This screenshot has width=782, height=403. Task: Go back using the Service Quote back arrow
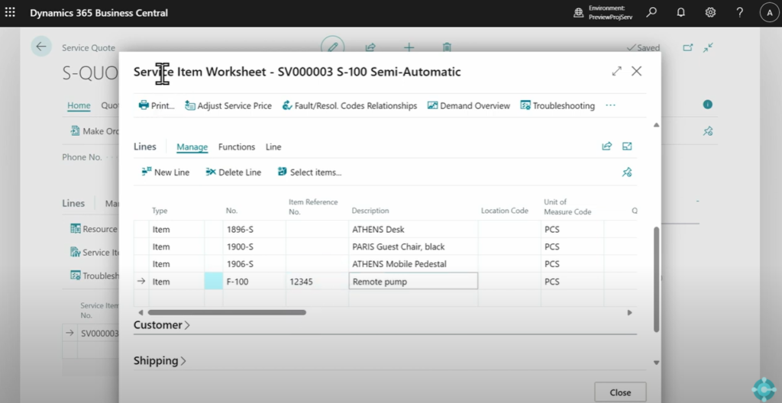click(x=41, y=47)
